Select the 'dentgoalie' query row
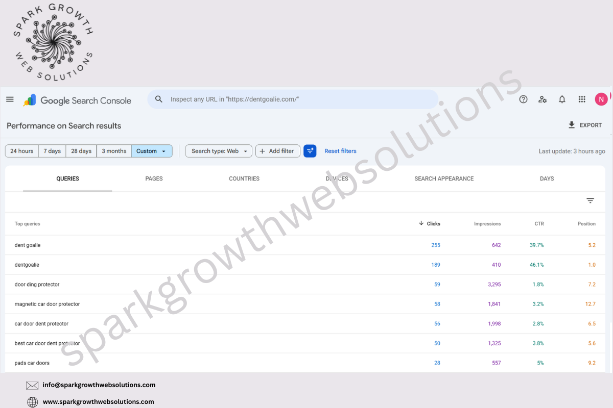Viewport: 613px width, 408px height. pyautogui.click(x=305, y=265)
